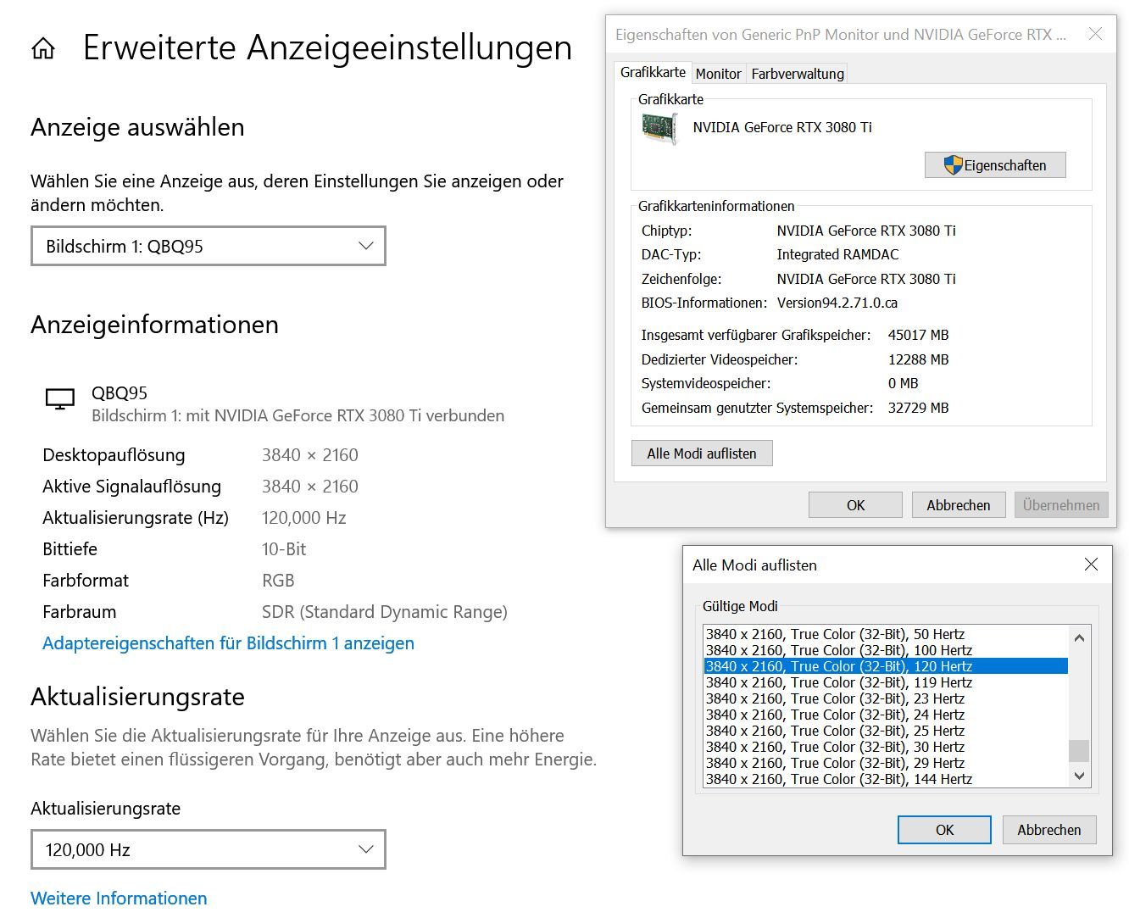The image size is (1129, 918).
Task: Click the BIOS version value Version94.2.71.0.ca
Action: point(837,303)
